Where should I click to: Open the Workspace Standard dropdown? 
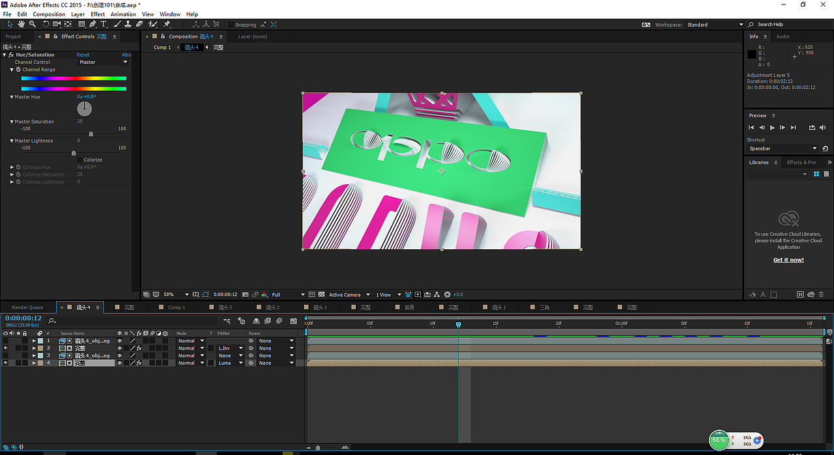715,25
